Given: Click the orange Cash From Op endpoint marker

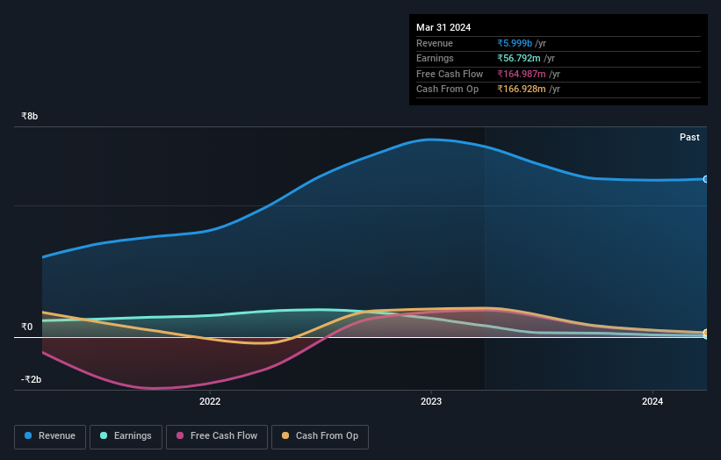Looking at the screenshot, I should coord(706,333).
